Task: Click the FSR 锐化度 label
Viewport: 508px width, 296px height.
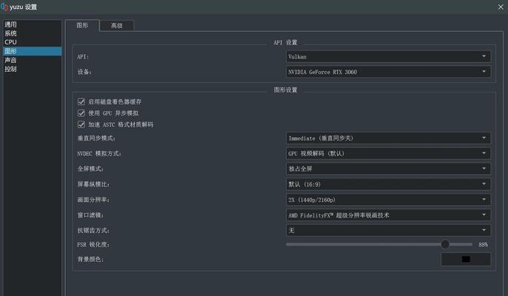Action: [93, 244]
